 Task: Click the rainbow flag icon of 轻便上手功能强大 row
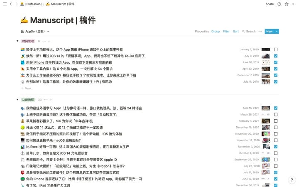pos(22,49)
